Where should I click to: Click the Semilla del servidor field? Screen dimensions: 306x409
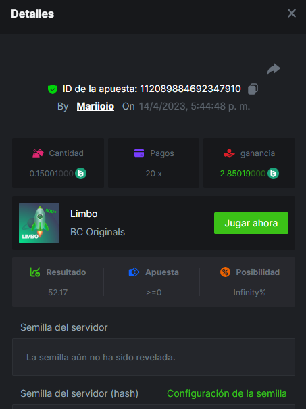point(153,357)
